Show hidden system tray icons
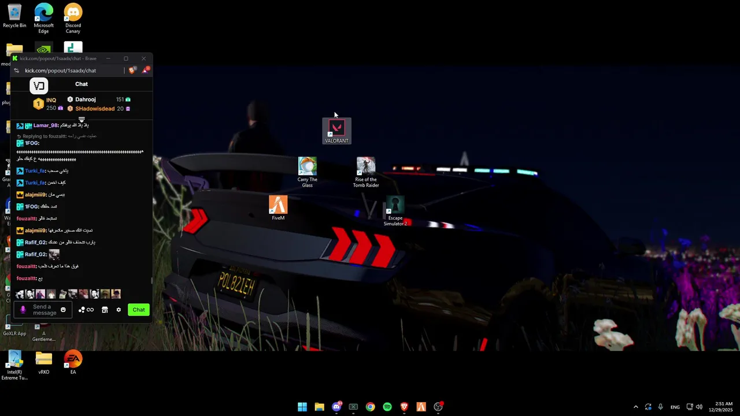This screenshot has width=740, height=416. click(x=636, y=407)
